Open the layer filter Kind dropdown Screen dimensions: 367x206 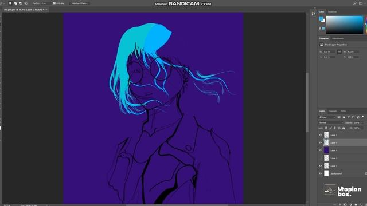(327, 117)
